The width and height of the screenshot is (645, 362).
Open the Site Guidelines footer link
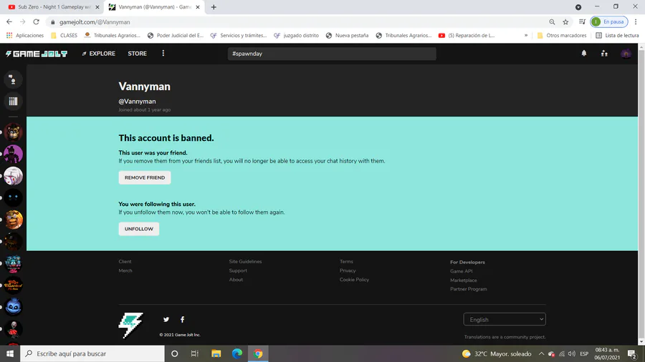tap(245, 261)
